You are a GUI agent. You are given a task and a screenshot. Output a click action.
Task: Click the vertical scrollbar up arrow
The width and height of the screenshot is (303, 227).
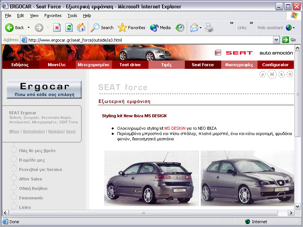(x=298, y=48)
